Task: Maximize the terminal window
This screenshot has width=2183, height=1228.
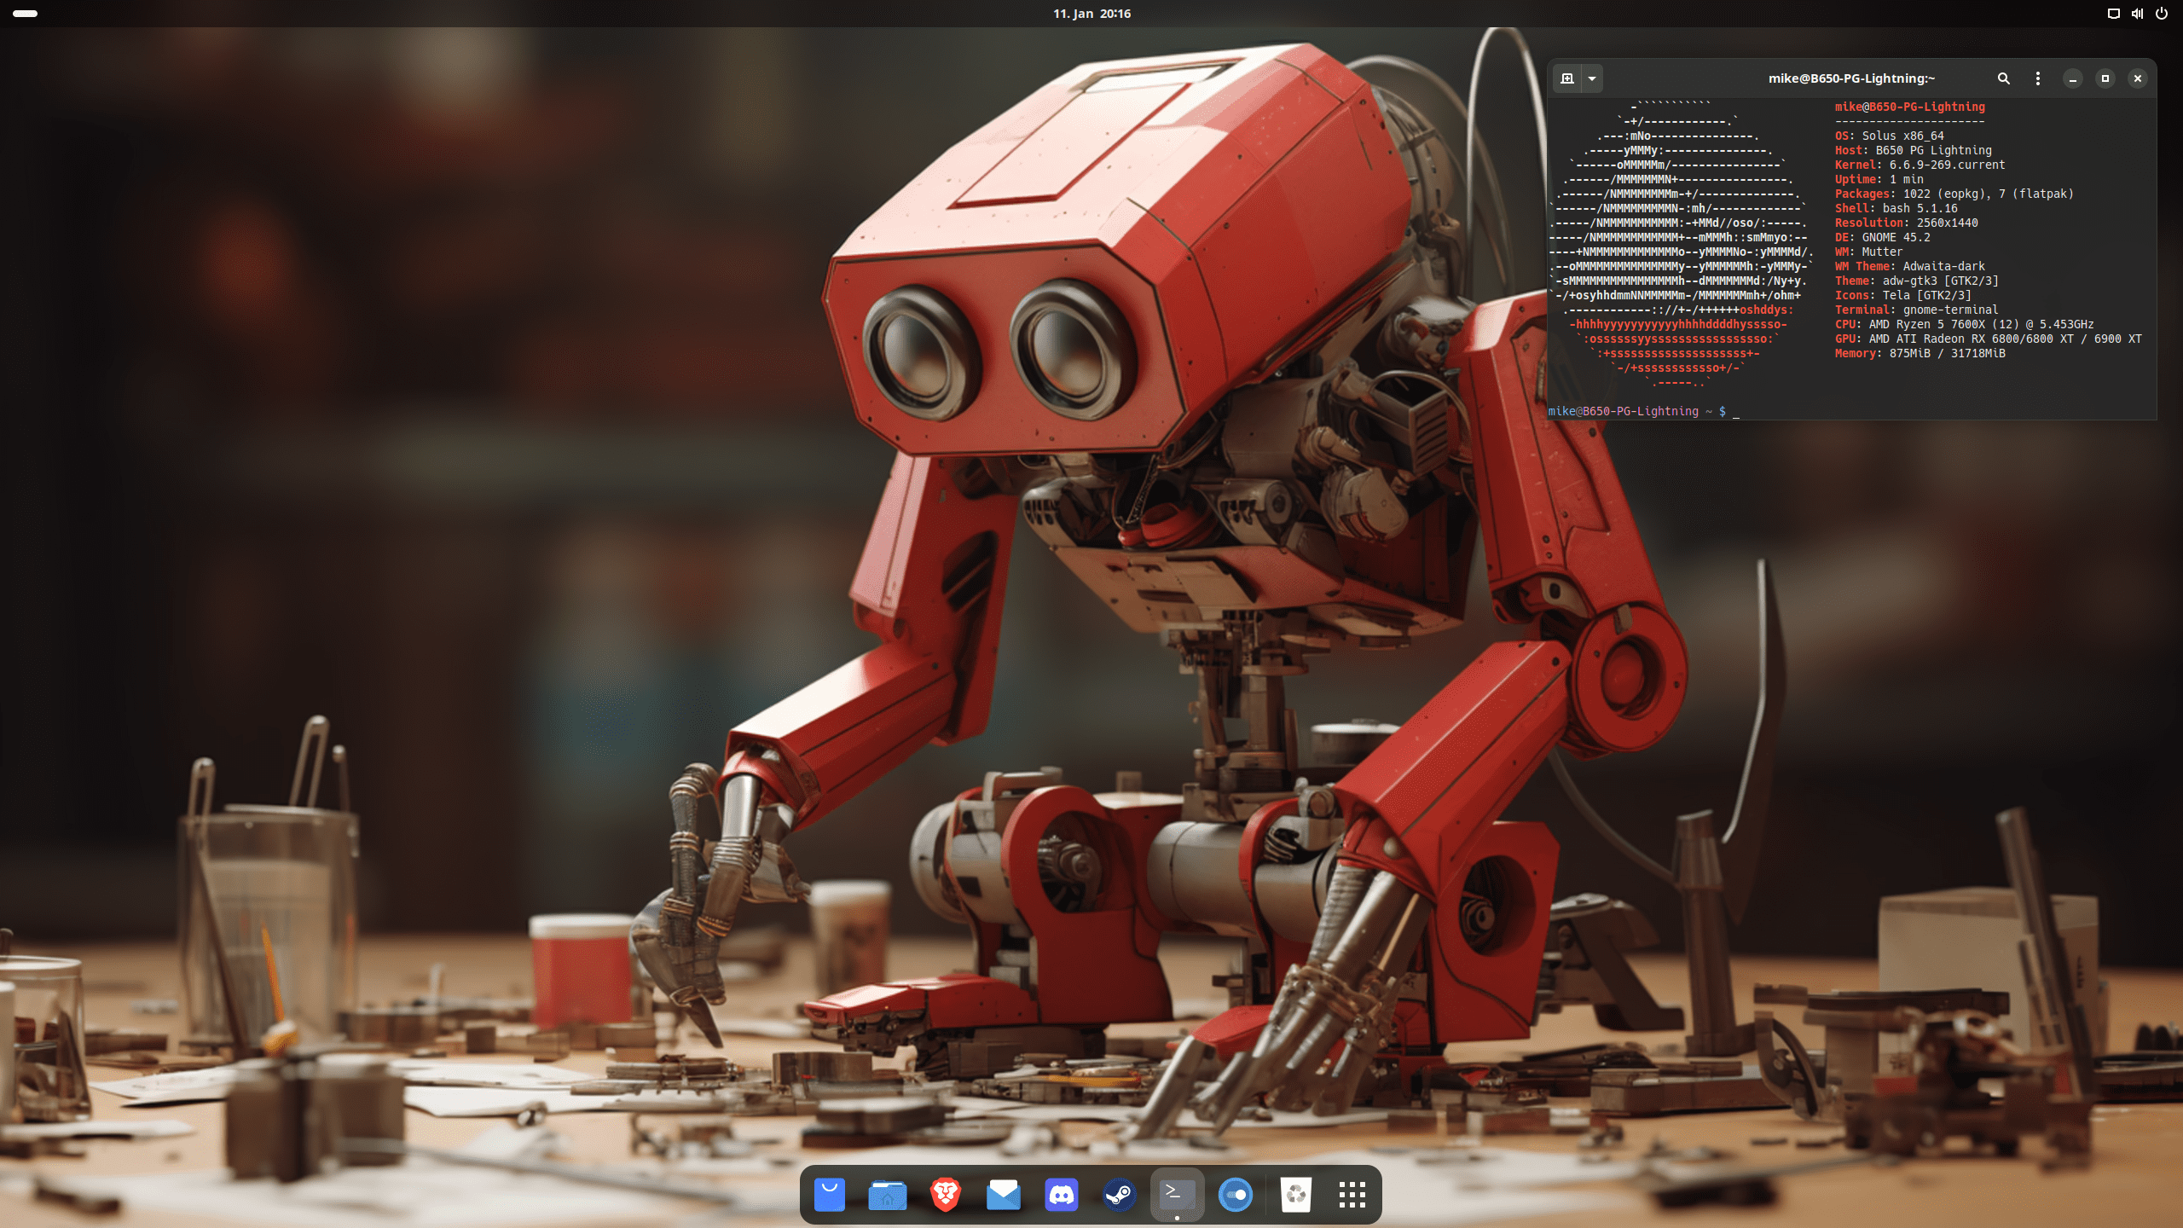Action: pos(2105,78)
